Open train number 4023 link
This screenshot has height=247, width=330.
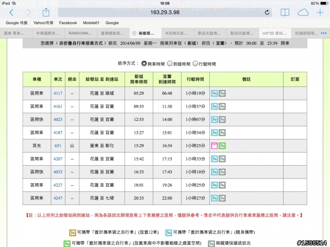pos(58,119)
